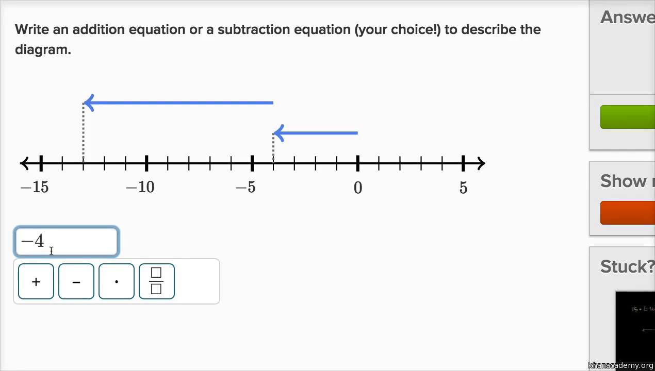Click the thick tick mark above −10
Viewport: 655px width, 371px height.
(x=146, y=164)
